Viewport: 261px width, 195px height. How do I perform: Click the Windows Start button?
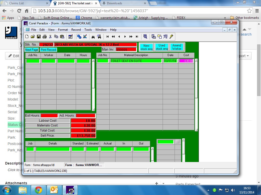(x=7, y=190)
